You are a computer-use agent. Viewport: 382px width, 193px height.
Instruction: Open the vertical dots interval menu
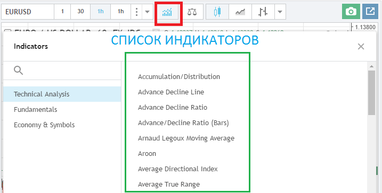136,12
